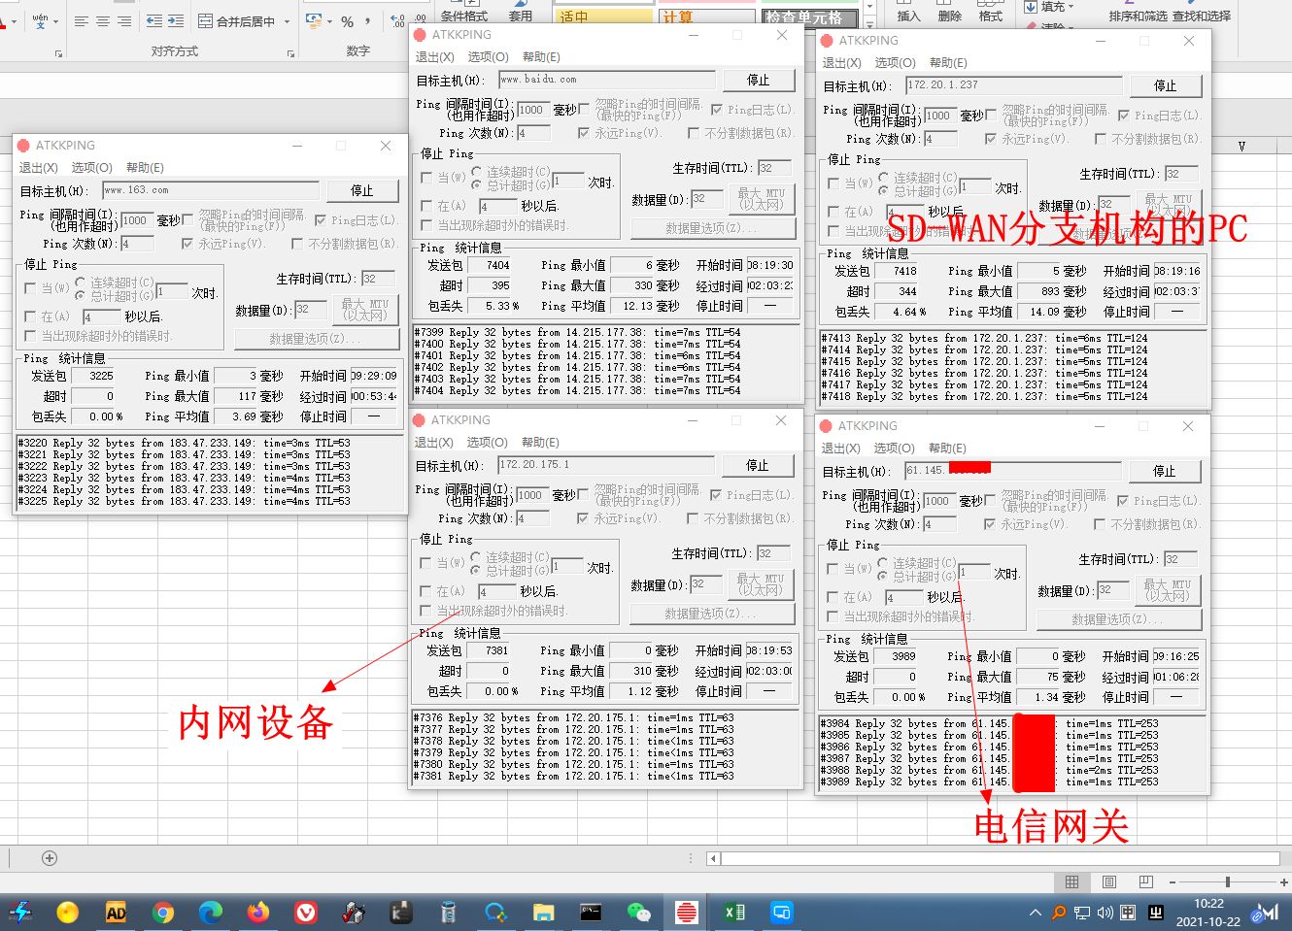Open 选项(O) menu in the www.163.com window

click(x=91, y=168)
